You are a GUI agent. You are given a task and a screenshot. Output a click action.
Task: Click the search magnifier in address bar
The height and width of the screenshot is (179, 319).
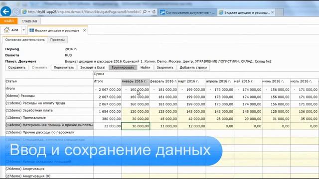click(x=145, y=12)
